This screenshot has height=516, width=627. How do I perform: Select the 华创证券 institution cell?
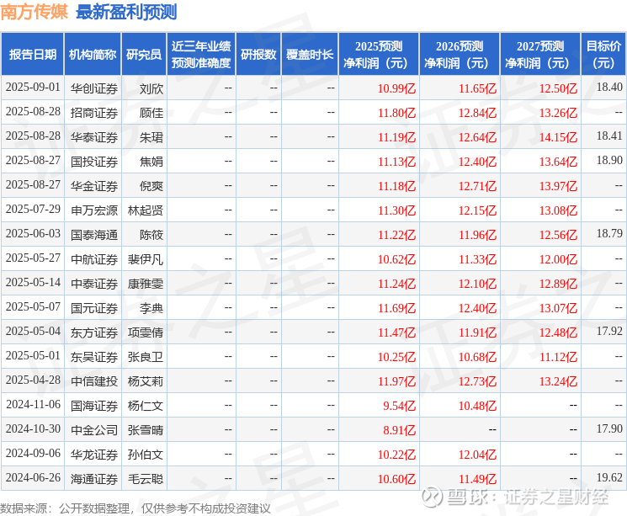[94, 88]
